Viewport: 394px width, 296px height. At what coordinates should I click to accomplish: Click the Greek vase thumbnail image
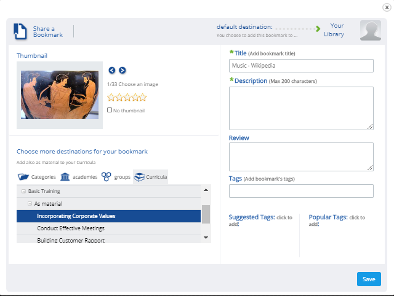click(x=60, y=95)
